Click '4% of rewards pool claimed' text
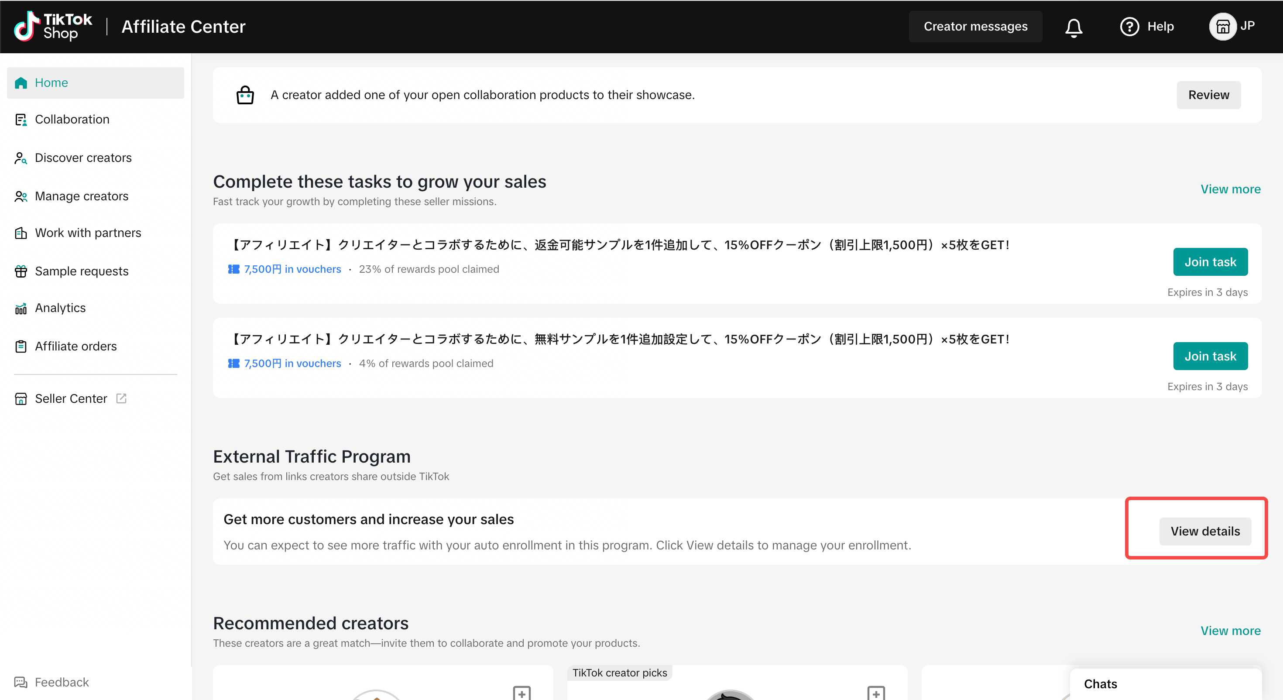 [x=426, y=363]
